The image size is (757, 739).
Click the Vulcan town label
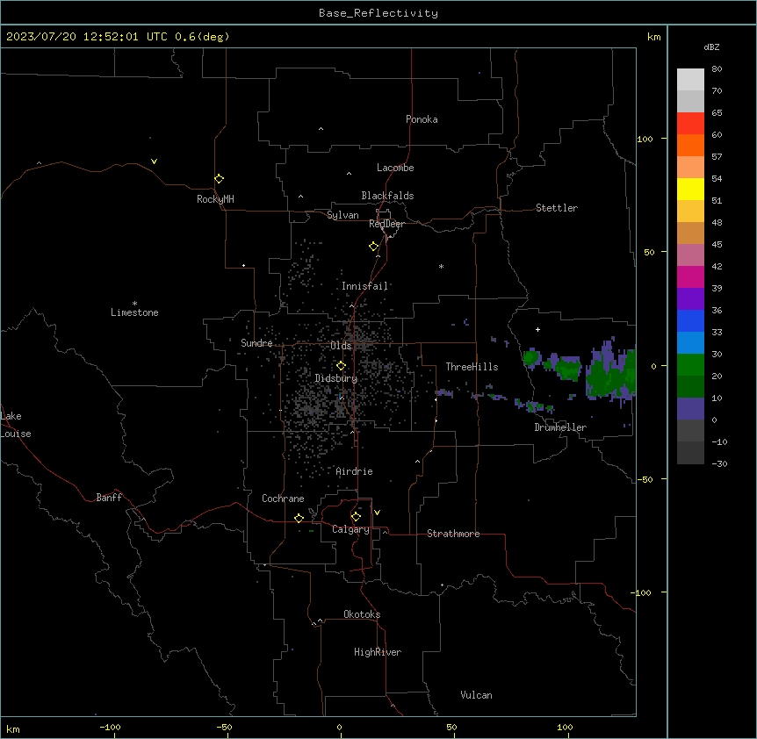[477, 695]
